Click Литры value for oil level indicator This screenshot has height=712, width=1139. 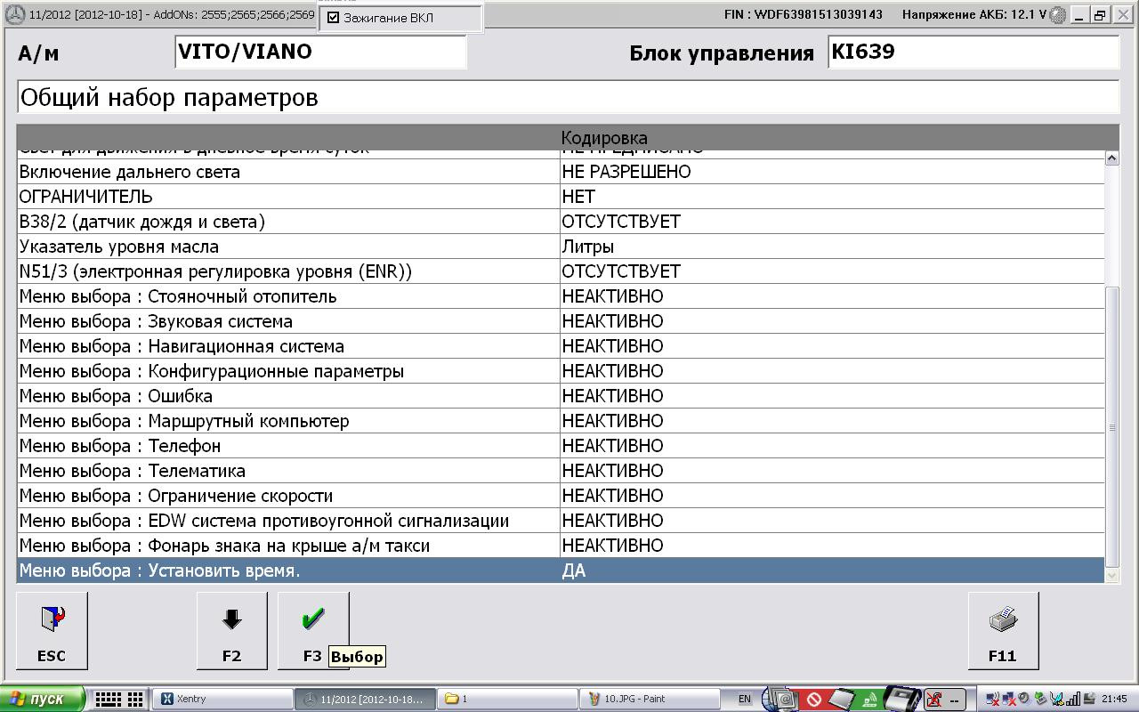[588, 247]
